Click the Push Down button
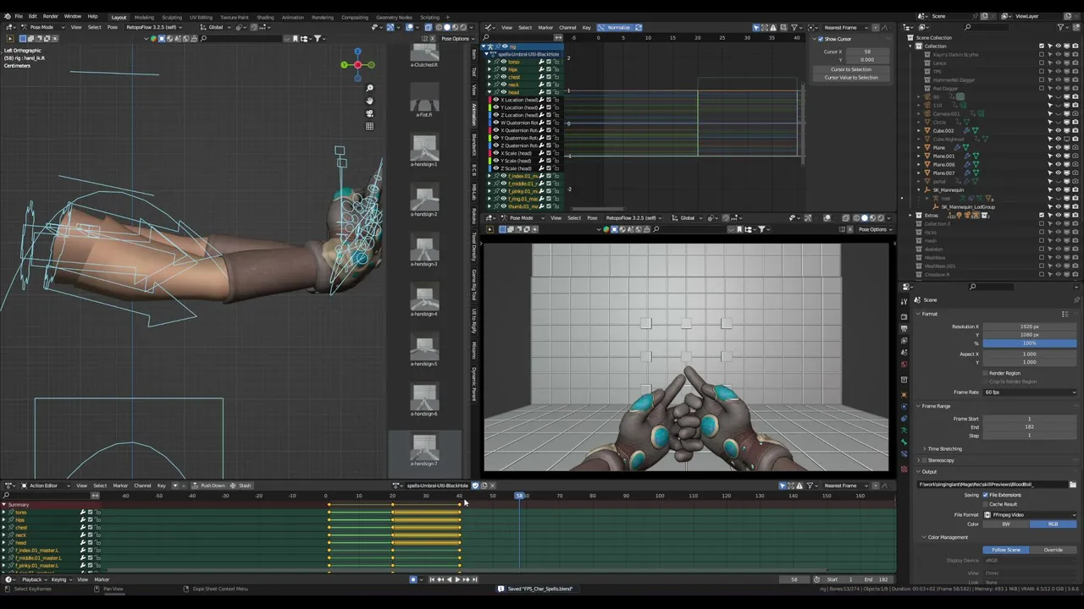The image size is (1084, 609). pos(210,486)
